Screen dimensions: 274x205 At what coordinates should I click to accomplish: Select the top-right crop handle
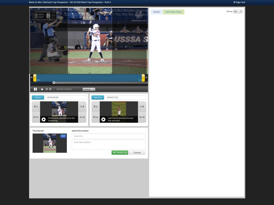[111, 8]
